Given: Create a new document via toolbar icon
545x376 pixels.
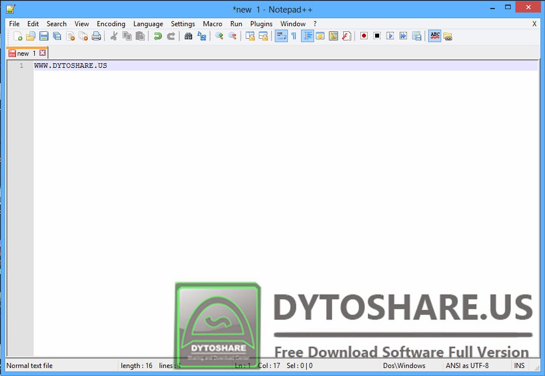Looking at the screenshot, I should (18, 36).
